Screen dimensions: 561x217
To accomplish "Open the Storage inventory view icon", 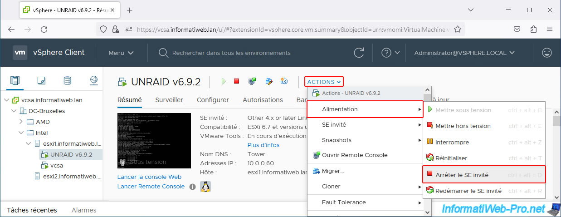I will tap(67, 81).
